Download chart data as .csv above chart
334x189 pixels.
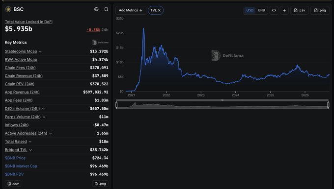click(300, 10)
